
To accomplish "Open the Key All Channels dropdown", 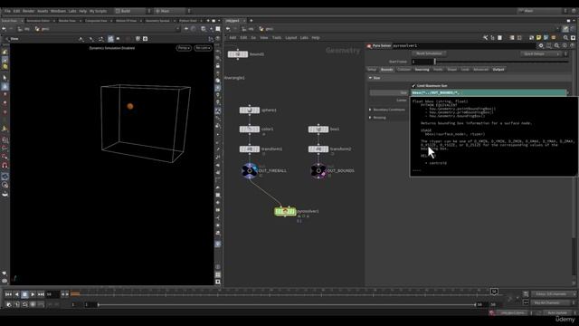I will [553, 302].
